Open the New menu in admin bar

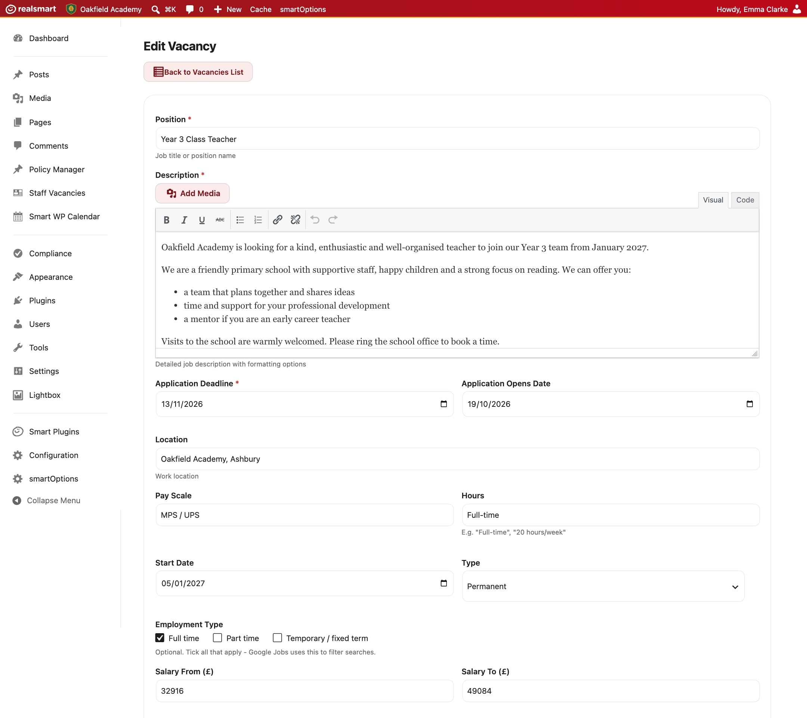tap(228, 9)
